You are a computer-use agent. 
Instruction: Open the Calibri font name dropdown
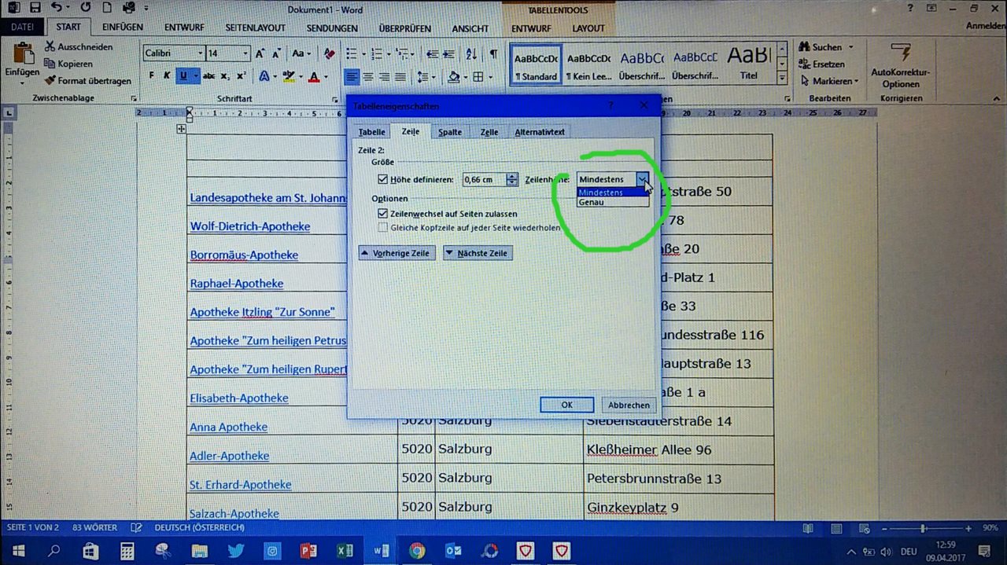pyautogui.click(x=200, y=53)
